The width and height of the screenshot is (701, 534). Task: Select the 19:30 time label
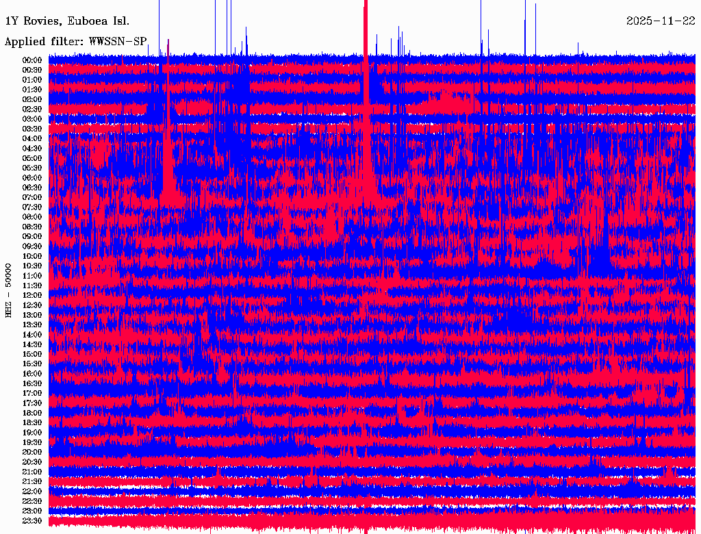32,442
